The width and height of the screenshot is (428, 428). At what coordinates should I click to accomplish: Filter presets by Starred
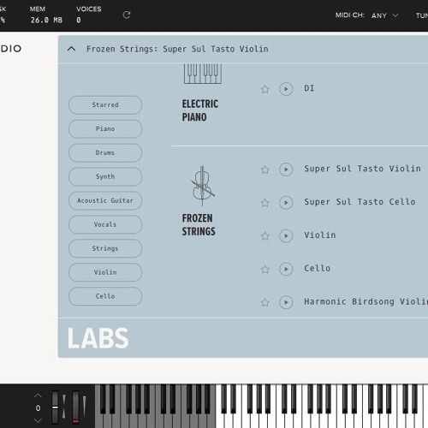pos(105,105)
